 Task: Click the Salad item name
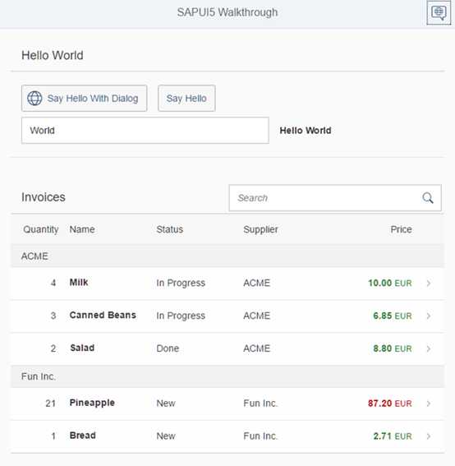click(x=82, y=348)
